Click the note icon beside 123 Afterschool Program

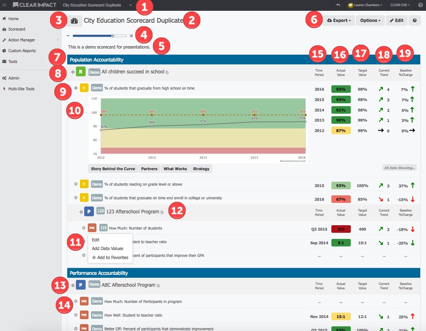pyautogui.click(x=162, y=212)
